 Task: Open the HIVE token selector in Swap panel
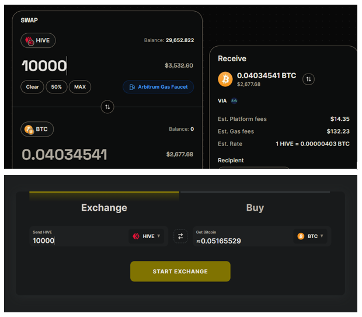(38, 40)
